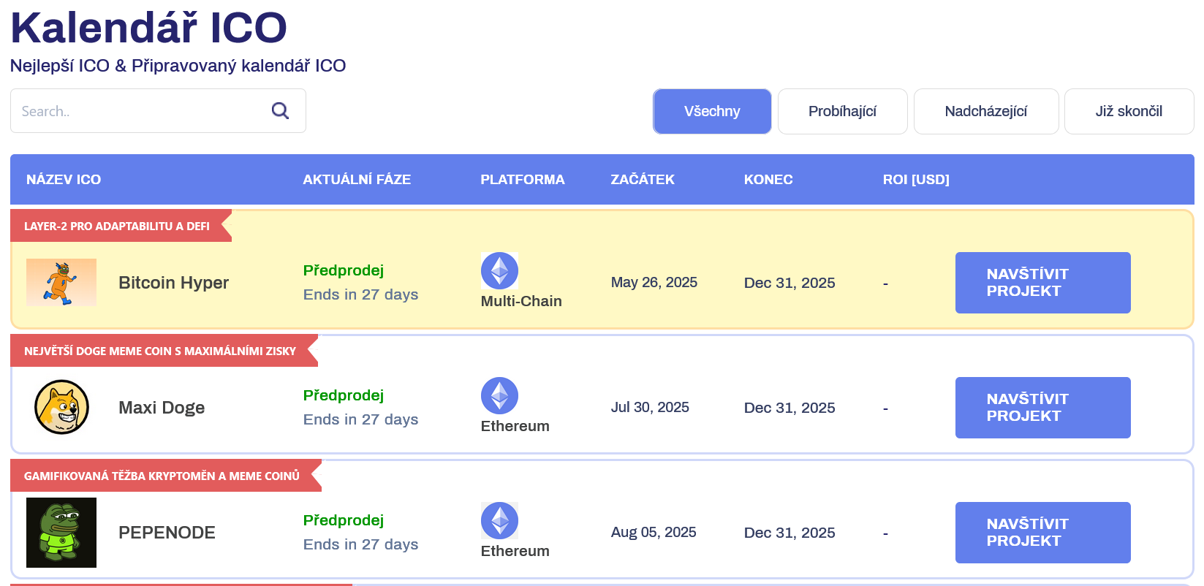Focus the Search input field
Screen dimensions: 1204x586
point(158,111)
